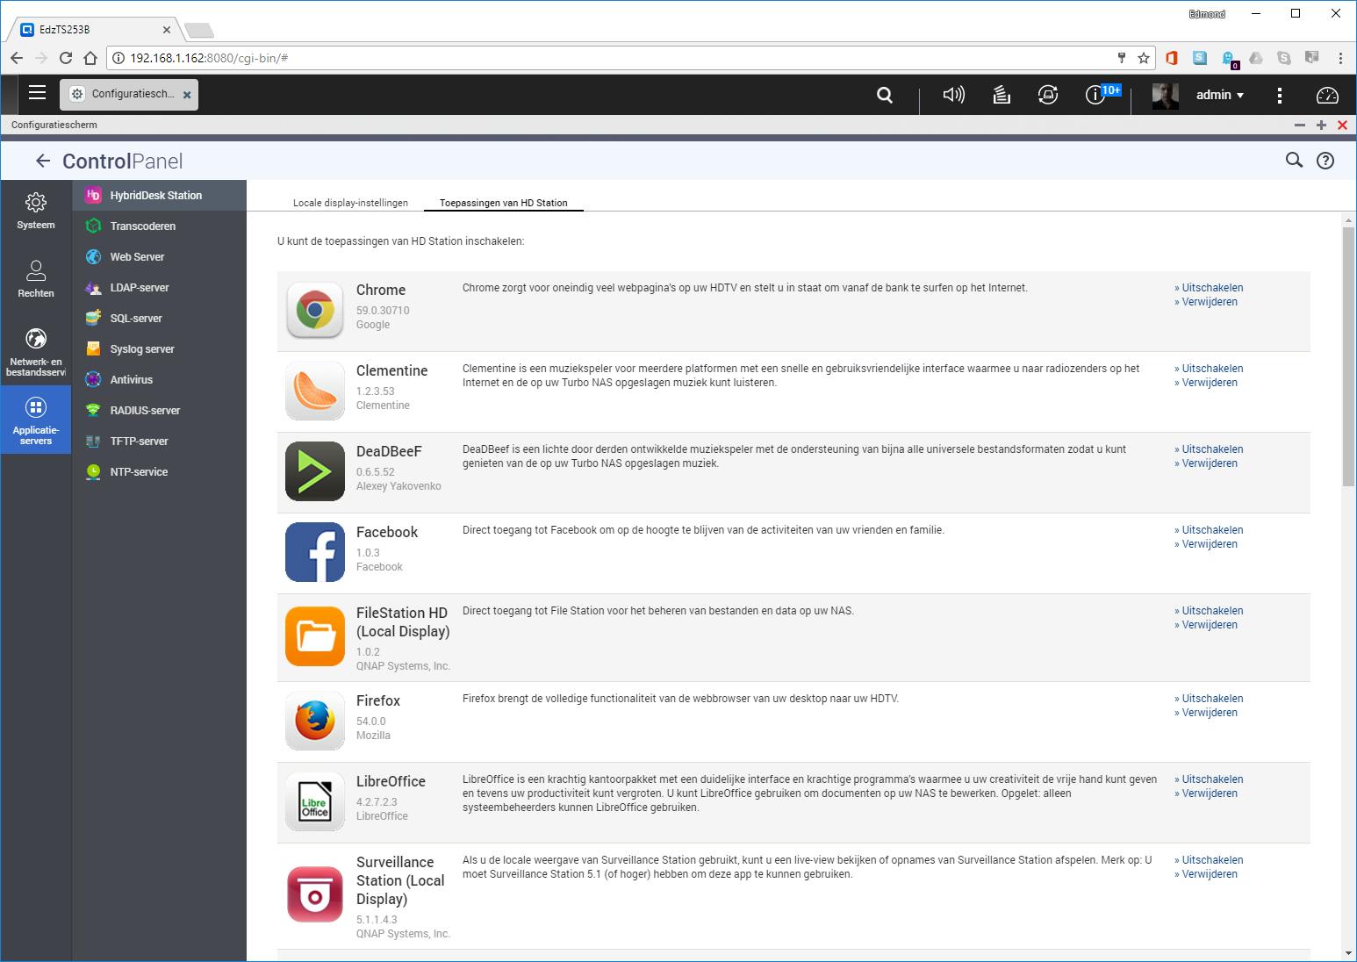The image size is (1357, 962).
Task: Open RADIUS-server settings
Action: [x=159, y=410]
